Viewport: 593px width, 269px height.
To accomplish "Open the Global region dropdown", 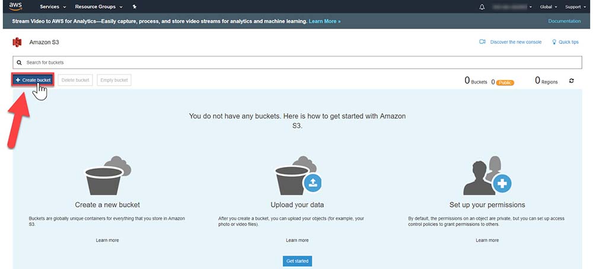I will coord(548,7).
